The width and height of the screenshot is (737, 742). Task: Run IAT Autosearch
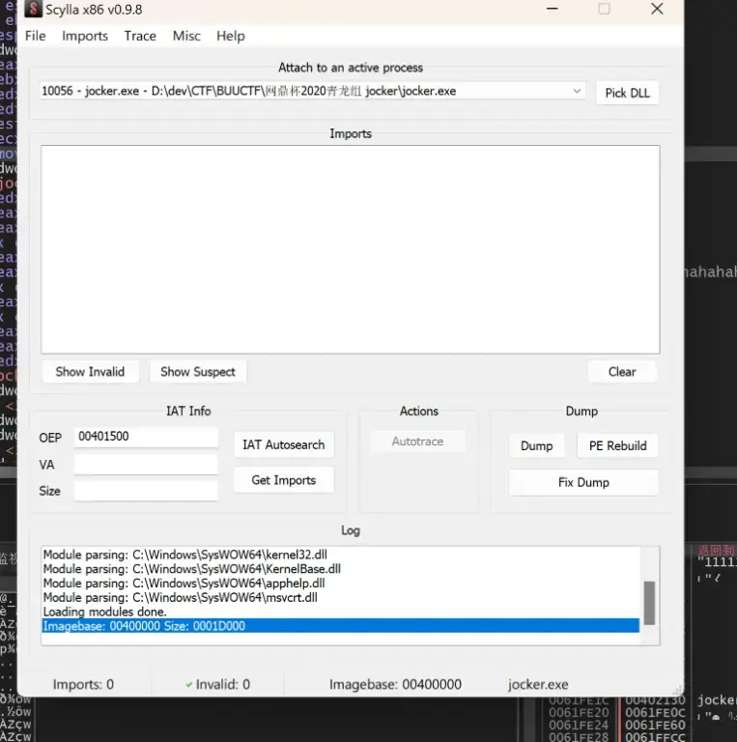tap(284, 444)
